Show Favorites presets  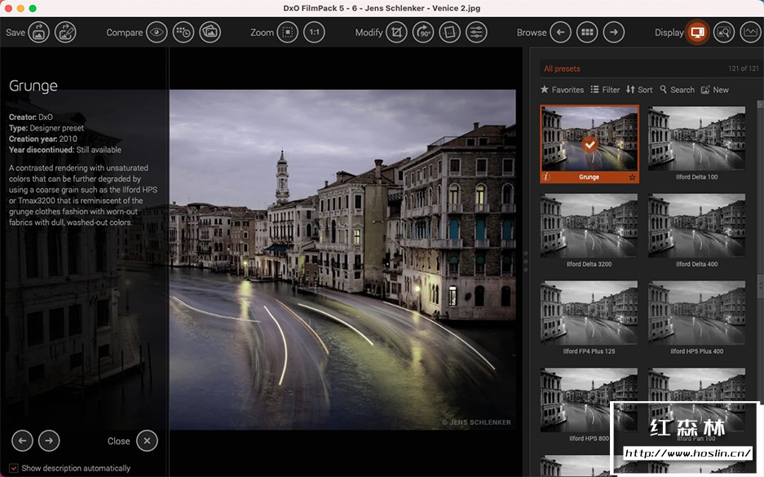click(x=562, y=90)
